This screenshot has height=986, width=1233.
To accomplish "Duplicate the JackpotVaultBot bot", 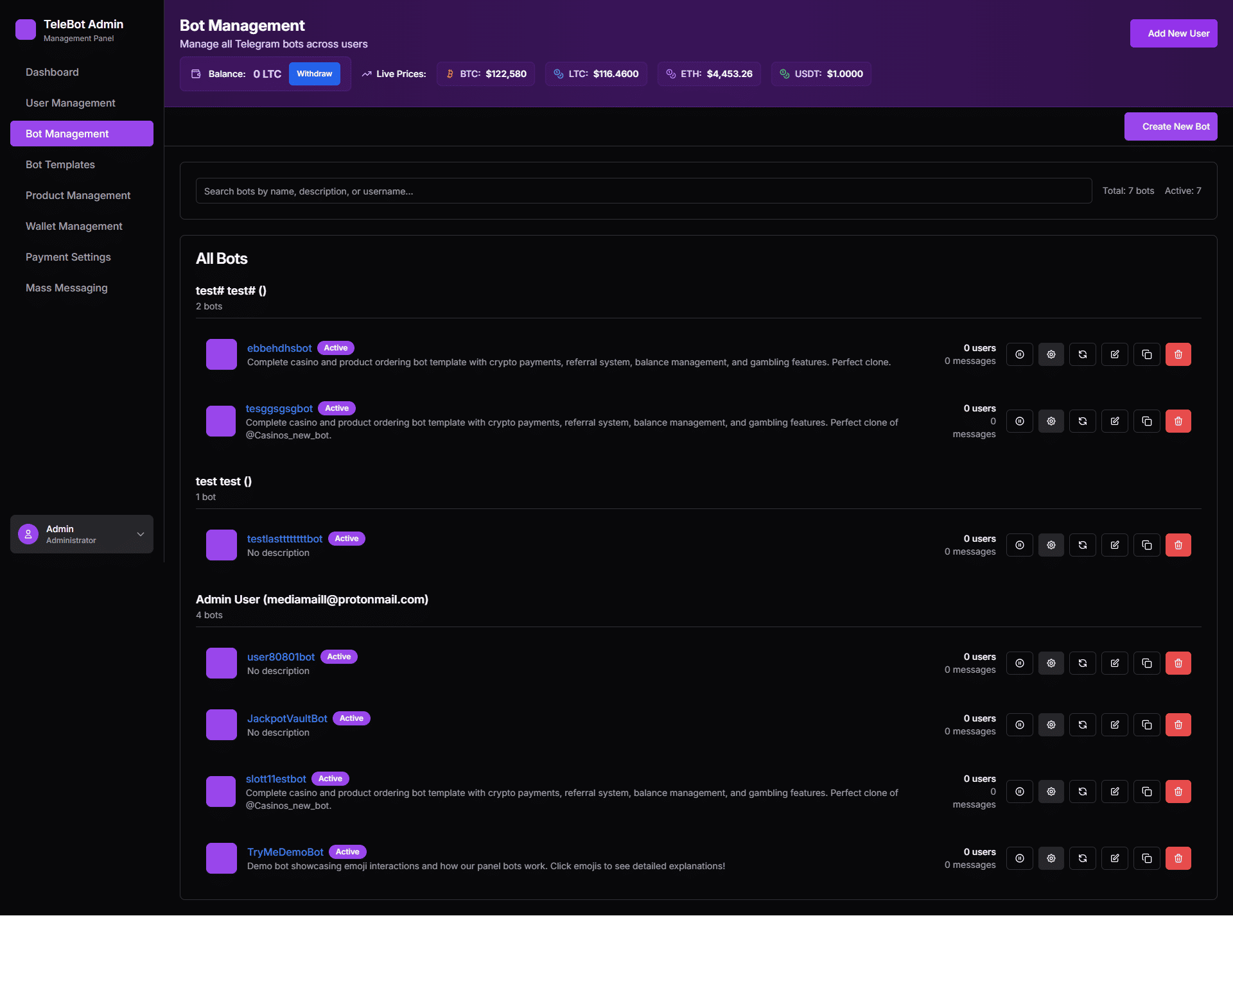I will tap(1146, 725).
